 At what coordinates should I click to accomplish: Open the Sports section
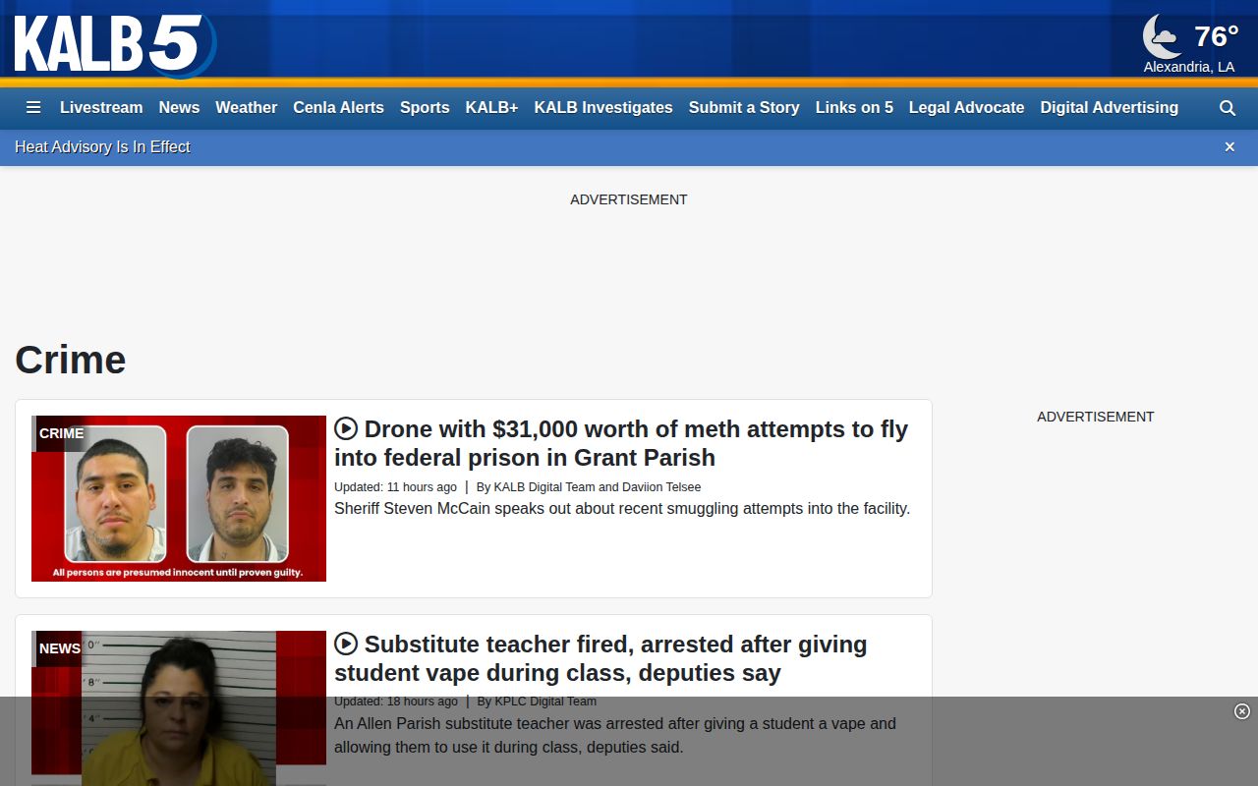(x=425, y=108)
